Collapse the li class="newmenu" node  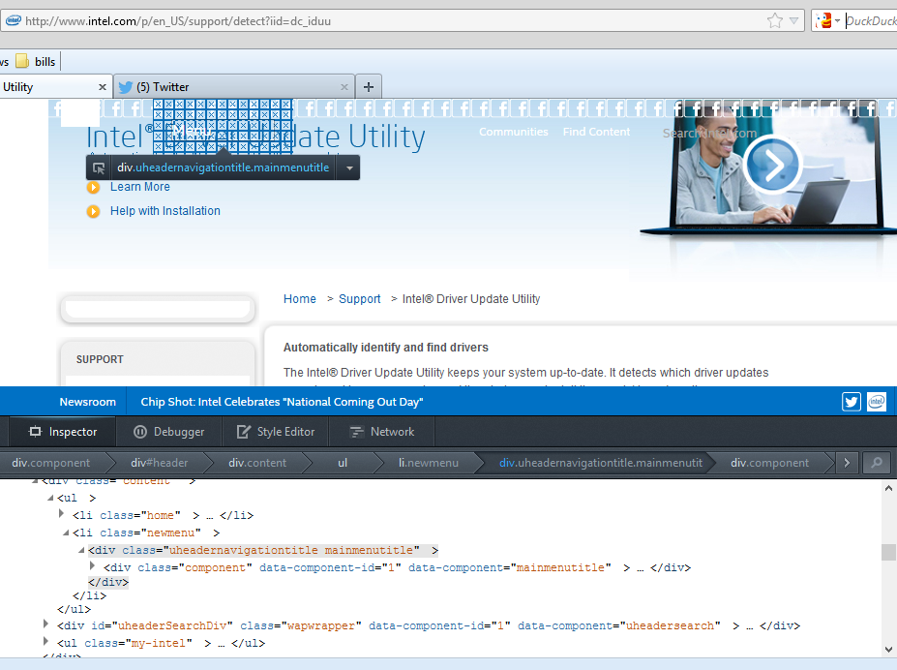point(66,533)
